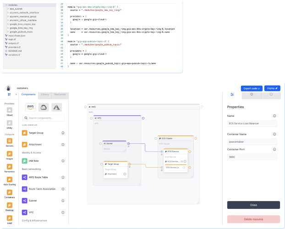The image size is (285, 229).
Task: Select the Cloud provider category icon
Action: 10,110
